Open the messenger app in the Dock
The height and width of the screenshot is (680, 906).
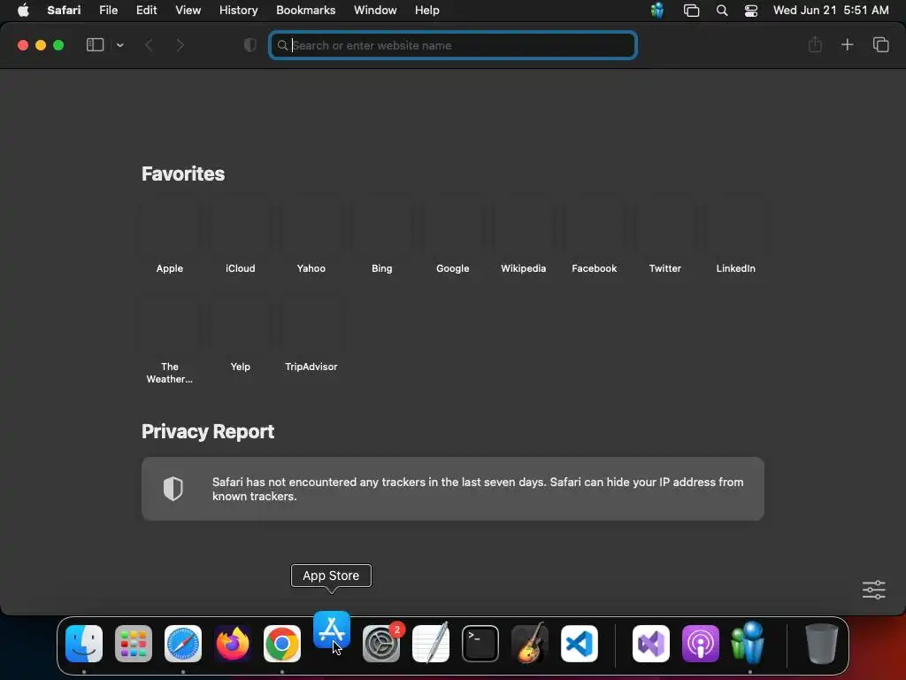[749, 642]
